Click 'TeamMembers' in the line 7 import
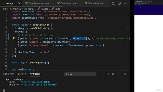This screenshot has width=163, height=92. pyautogui.click(x=29, y=18)
